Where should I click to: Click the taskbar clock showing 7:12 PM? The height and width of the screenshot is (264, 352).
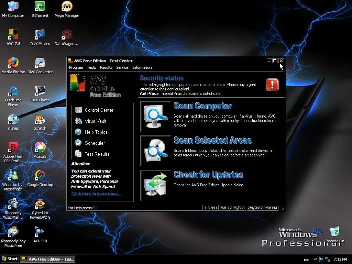(340, 259)
